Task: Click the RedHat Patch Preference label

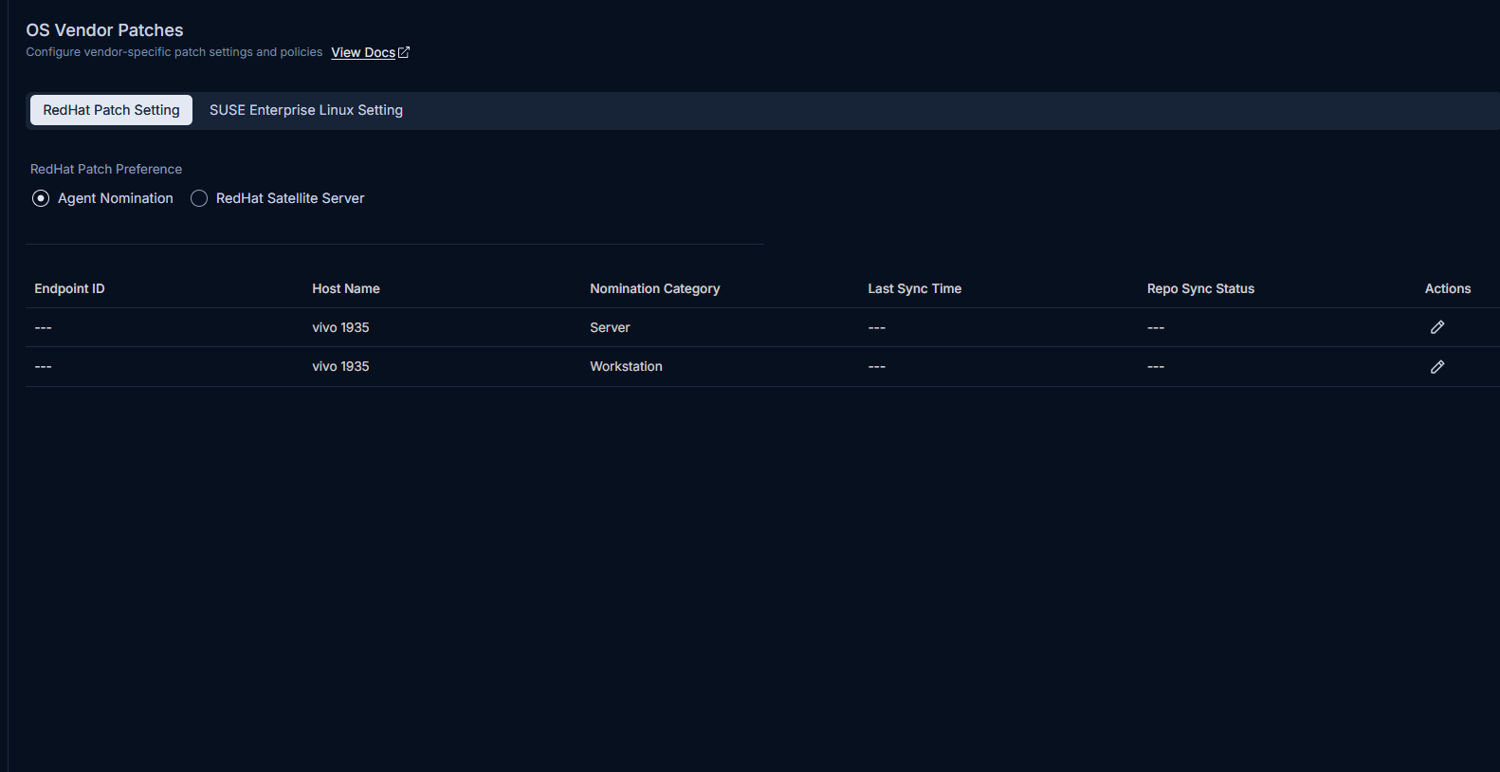Action: coord(106,169)
